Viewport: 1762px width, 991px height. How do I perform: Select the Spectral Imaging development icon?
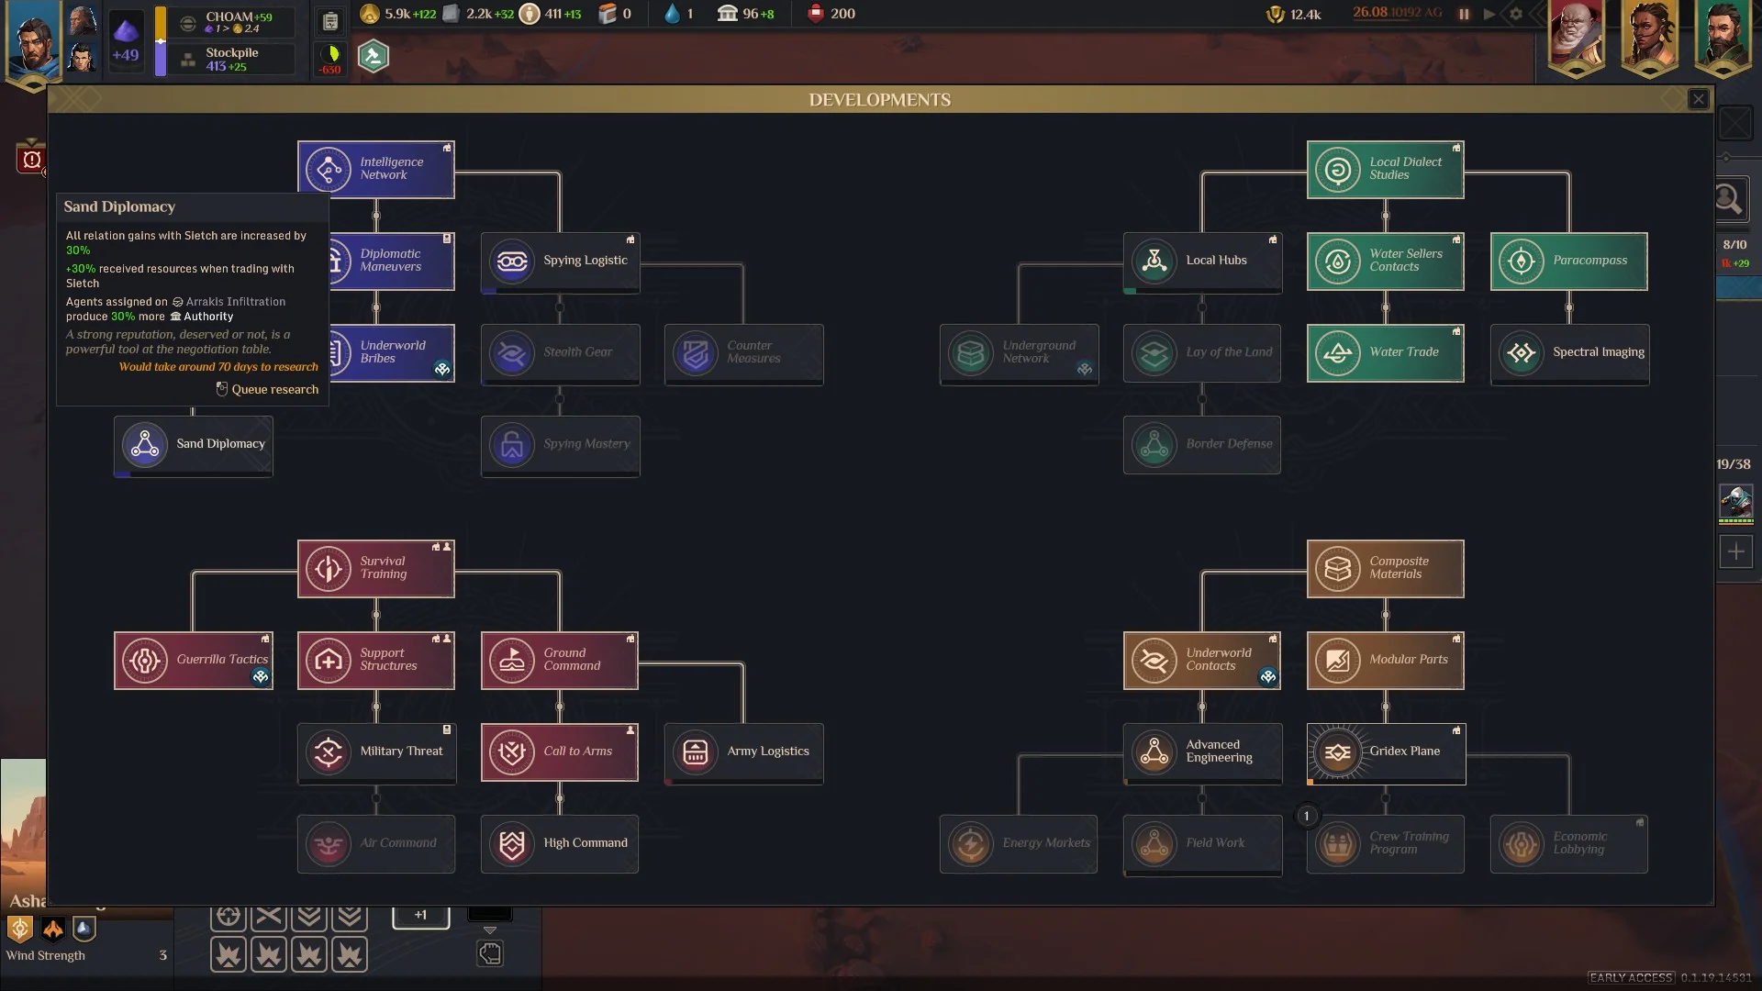[x=1522, y=353]
